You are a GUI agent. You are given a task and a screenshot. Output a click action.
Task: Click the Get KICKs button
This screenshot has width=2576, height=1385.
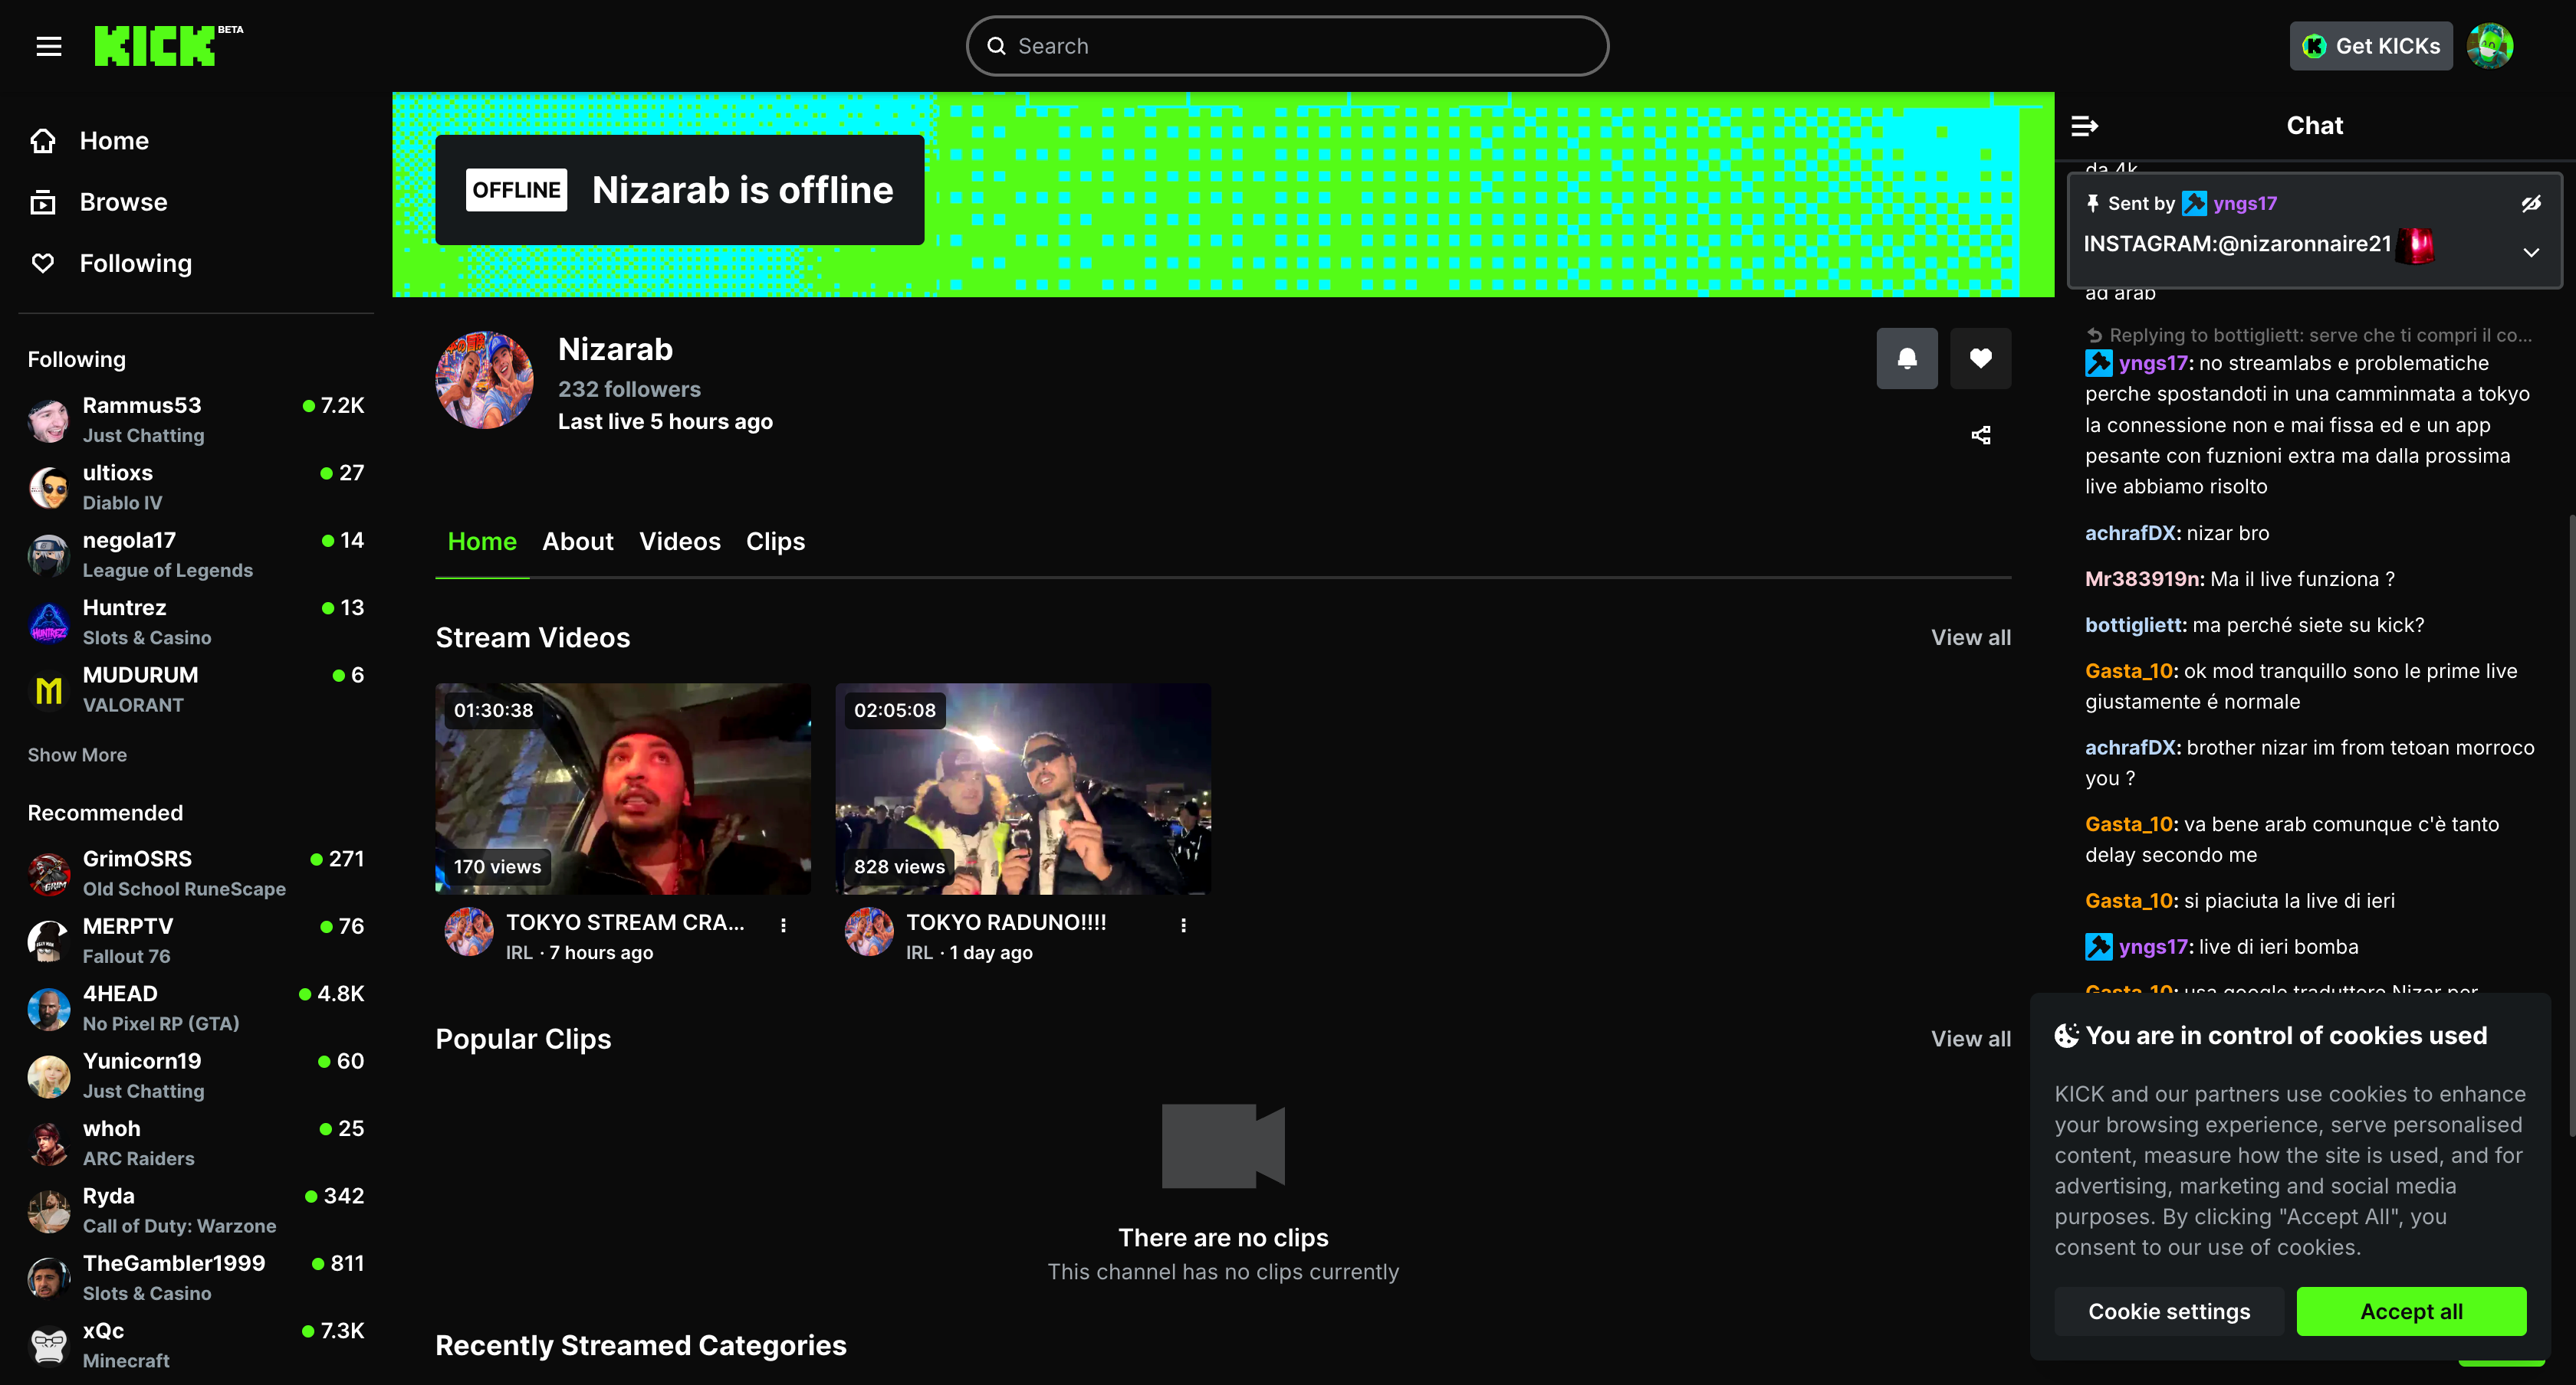(2371, 46)
